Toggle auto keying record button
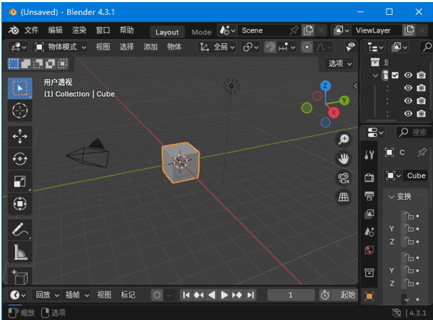 point(157,295)
